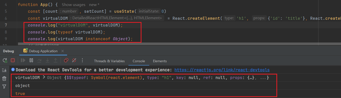Click the Rerun debug icon
The width and height of the screenshot is (341, 98).
point(5,60)
